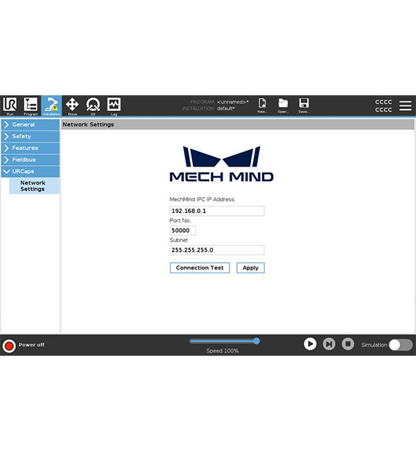Image resolution: width=416 pixels, height=451 pixels.
Task: Expand the Safety section
Action: pyautogui.click(x=31, y=136)
